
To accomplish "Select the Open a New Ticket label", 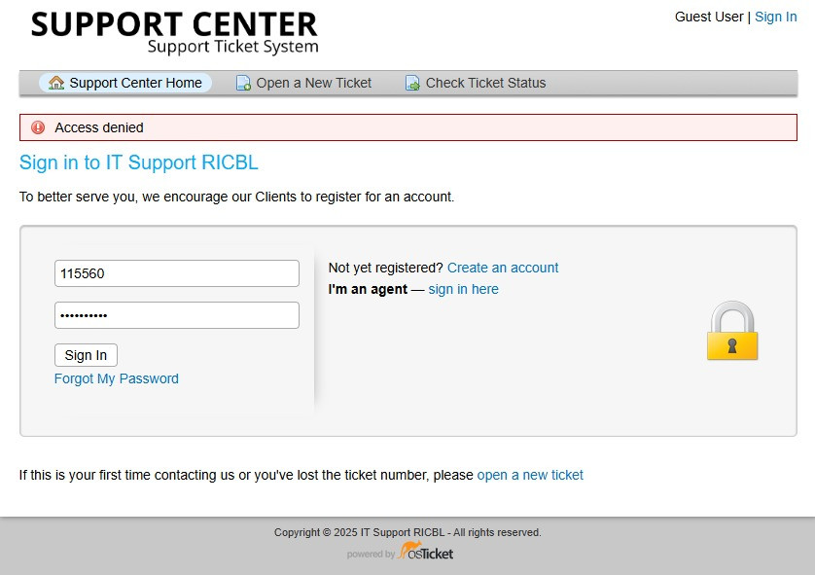I will (313, 83).
